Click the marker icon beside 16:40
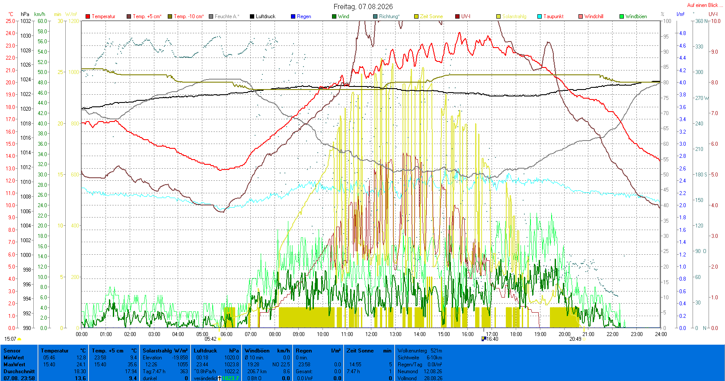The image size is (725, 381). (484, 339)
